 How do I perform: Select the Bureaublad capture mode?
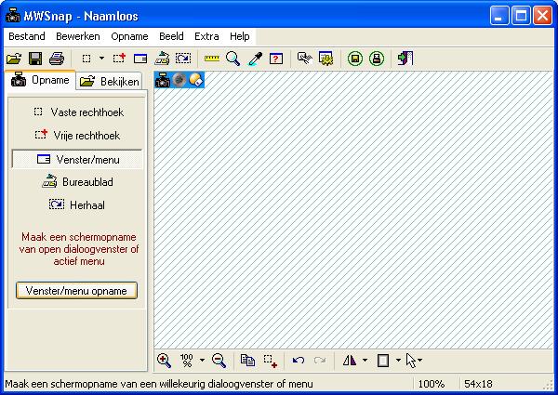tap(77, 182)
